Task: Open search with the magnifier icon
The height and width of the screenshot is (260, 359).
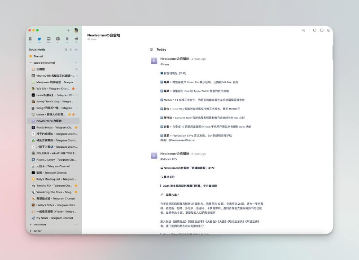Action: pos(303,30)
